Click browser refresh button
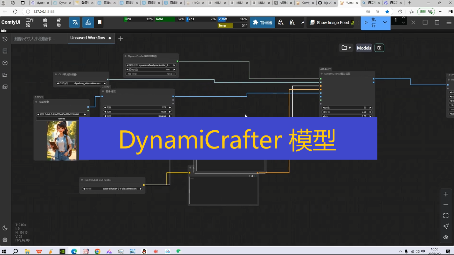Image resolution: width=454 pixels, height=255 pixels. point(15,11)
